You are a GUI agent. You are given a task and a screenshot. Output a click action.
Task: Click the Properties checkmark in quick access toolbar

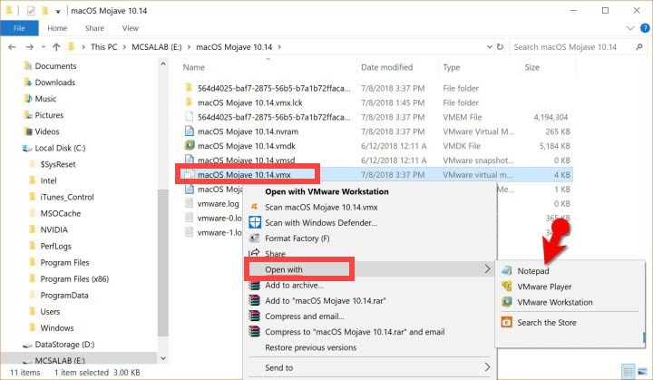click(30, 10)
